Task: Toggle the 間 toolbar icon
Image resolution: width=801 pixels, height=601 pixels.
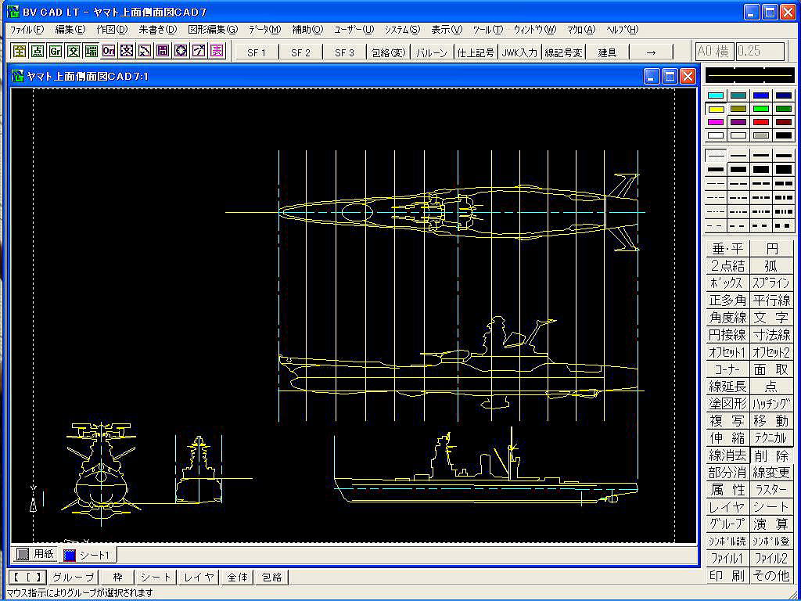Action: [x=163, y=51]
